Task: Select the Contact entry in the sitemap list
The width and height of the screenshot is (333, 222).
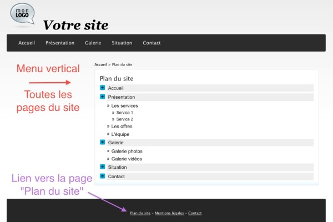Action: pos(210,176)
